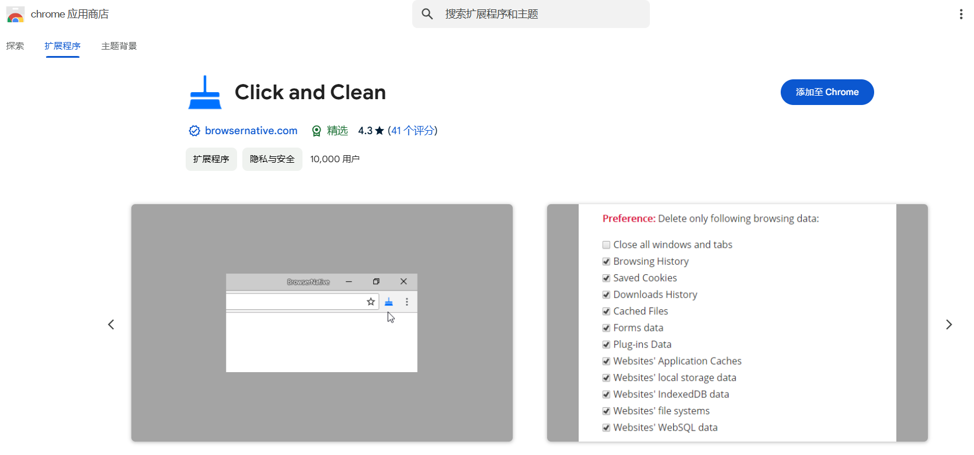
Task: Click the rating star icon
Action: pyautogui.click(x=380, y=131)
